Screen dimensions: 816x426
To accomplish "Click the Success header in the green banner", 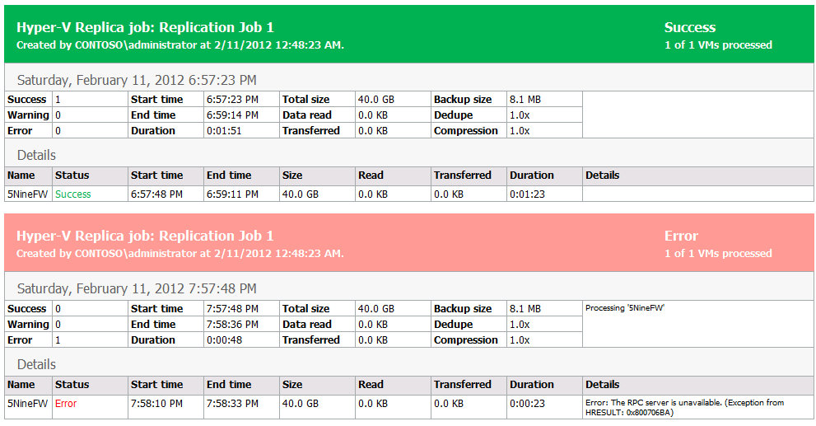I will [x=690, y=27].
